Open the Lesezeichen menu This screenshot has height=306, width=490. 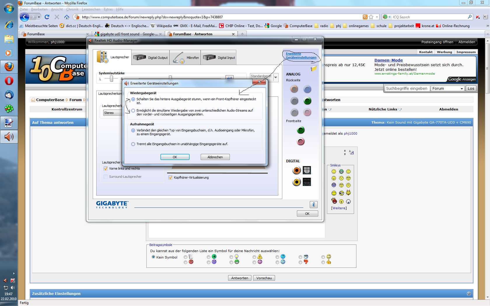tap(91, 9)
